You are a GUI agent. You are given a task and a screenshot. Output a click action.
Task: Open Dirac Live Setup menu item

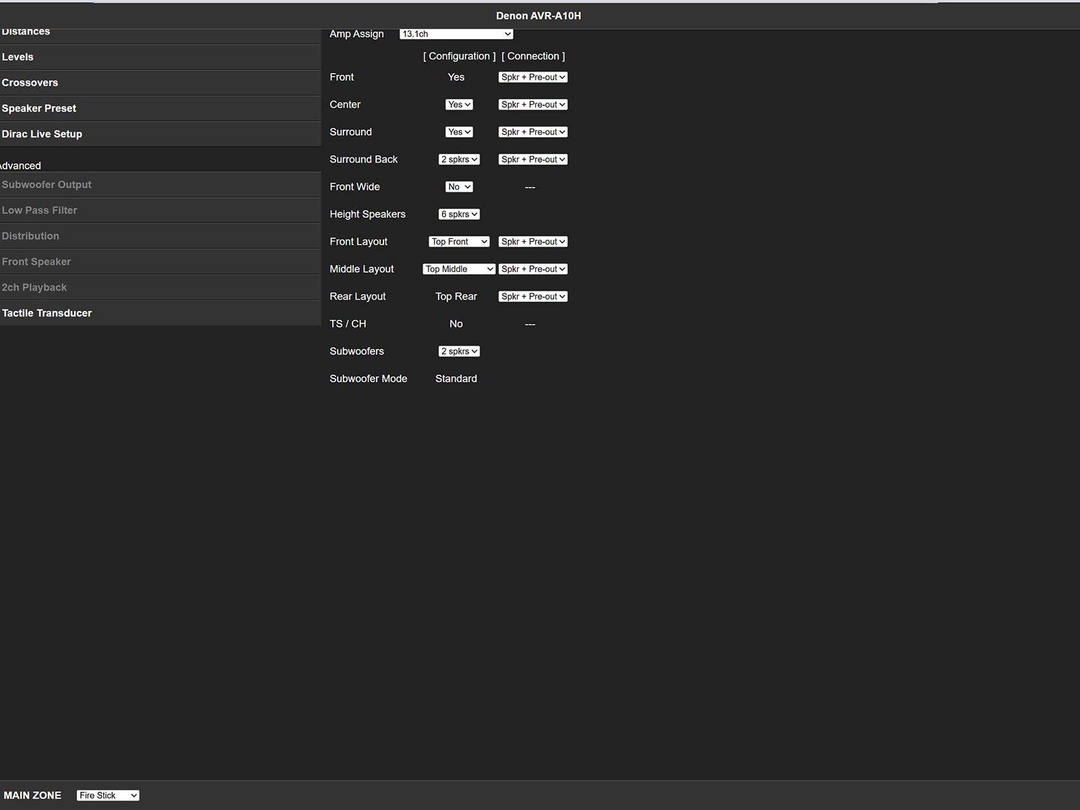(160, 134)
